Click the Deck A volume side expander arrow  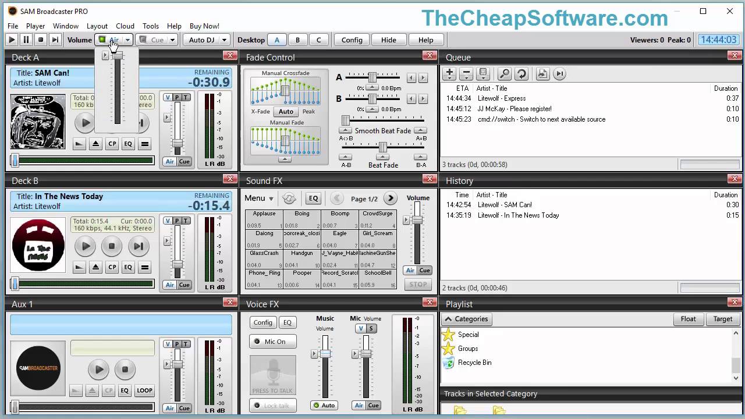(x=167, y=118)
